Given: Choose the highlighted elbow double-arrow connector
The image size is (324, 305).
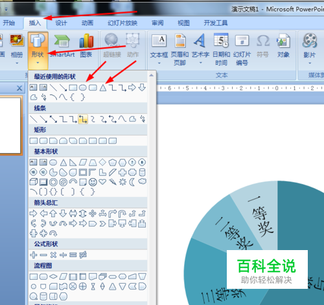Looking at the screenshot, I should coord(83,119).
